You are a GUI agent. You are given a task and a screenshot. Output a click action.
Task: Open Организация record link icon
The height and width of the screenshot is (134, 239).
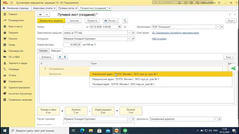click(221, 27)
